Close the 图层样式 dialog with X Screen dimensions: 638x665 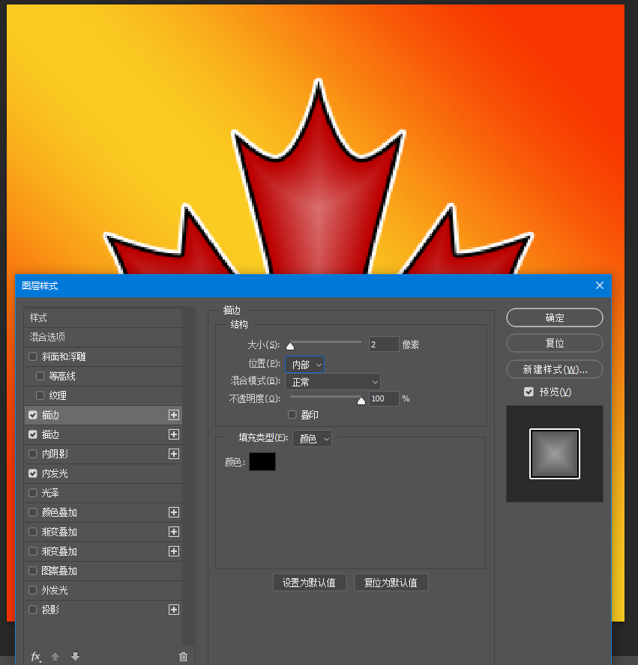click(x=599, y=285)
